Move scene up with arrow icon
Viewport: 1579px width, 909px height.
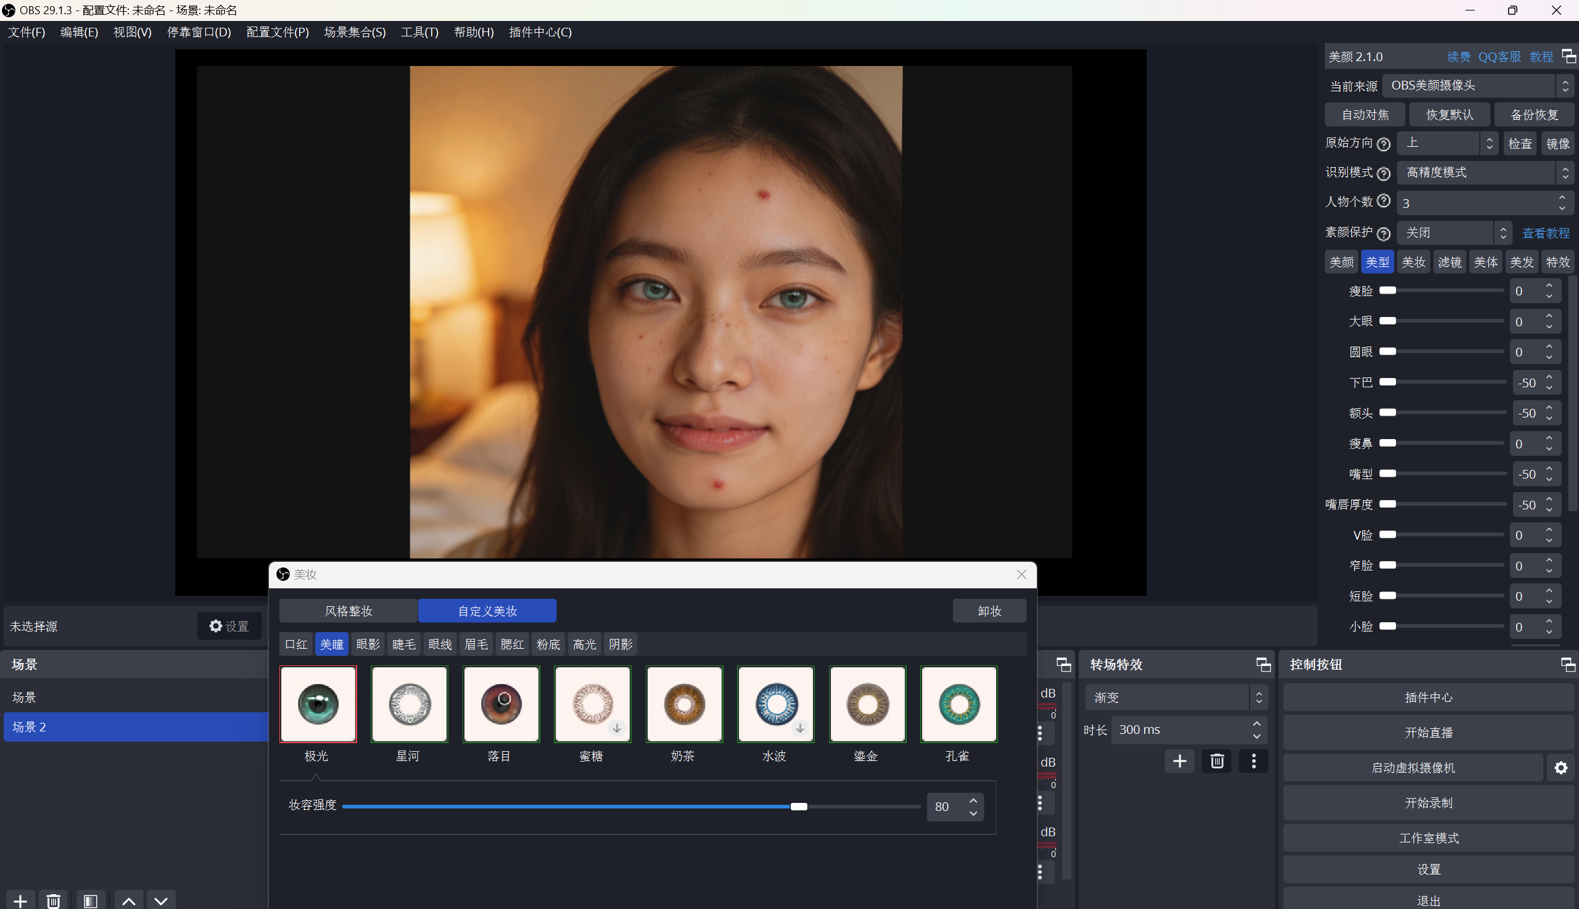coord(129,901)
